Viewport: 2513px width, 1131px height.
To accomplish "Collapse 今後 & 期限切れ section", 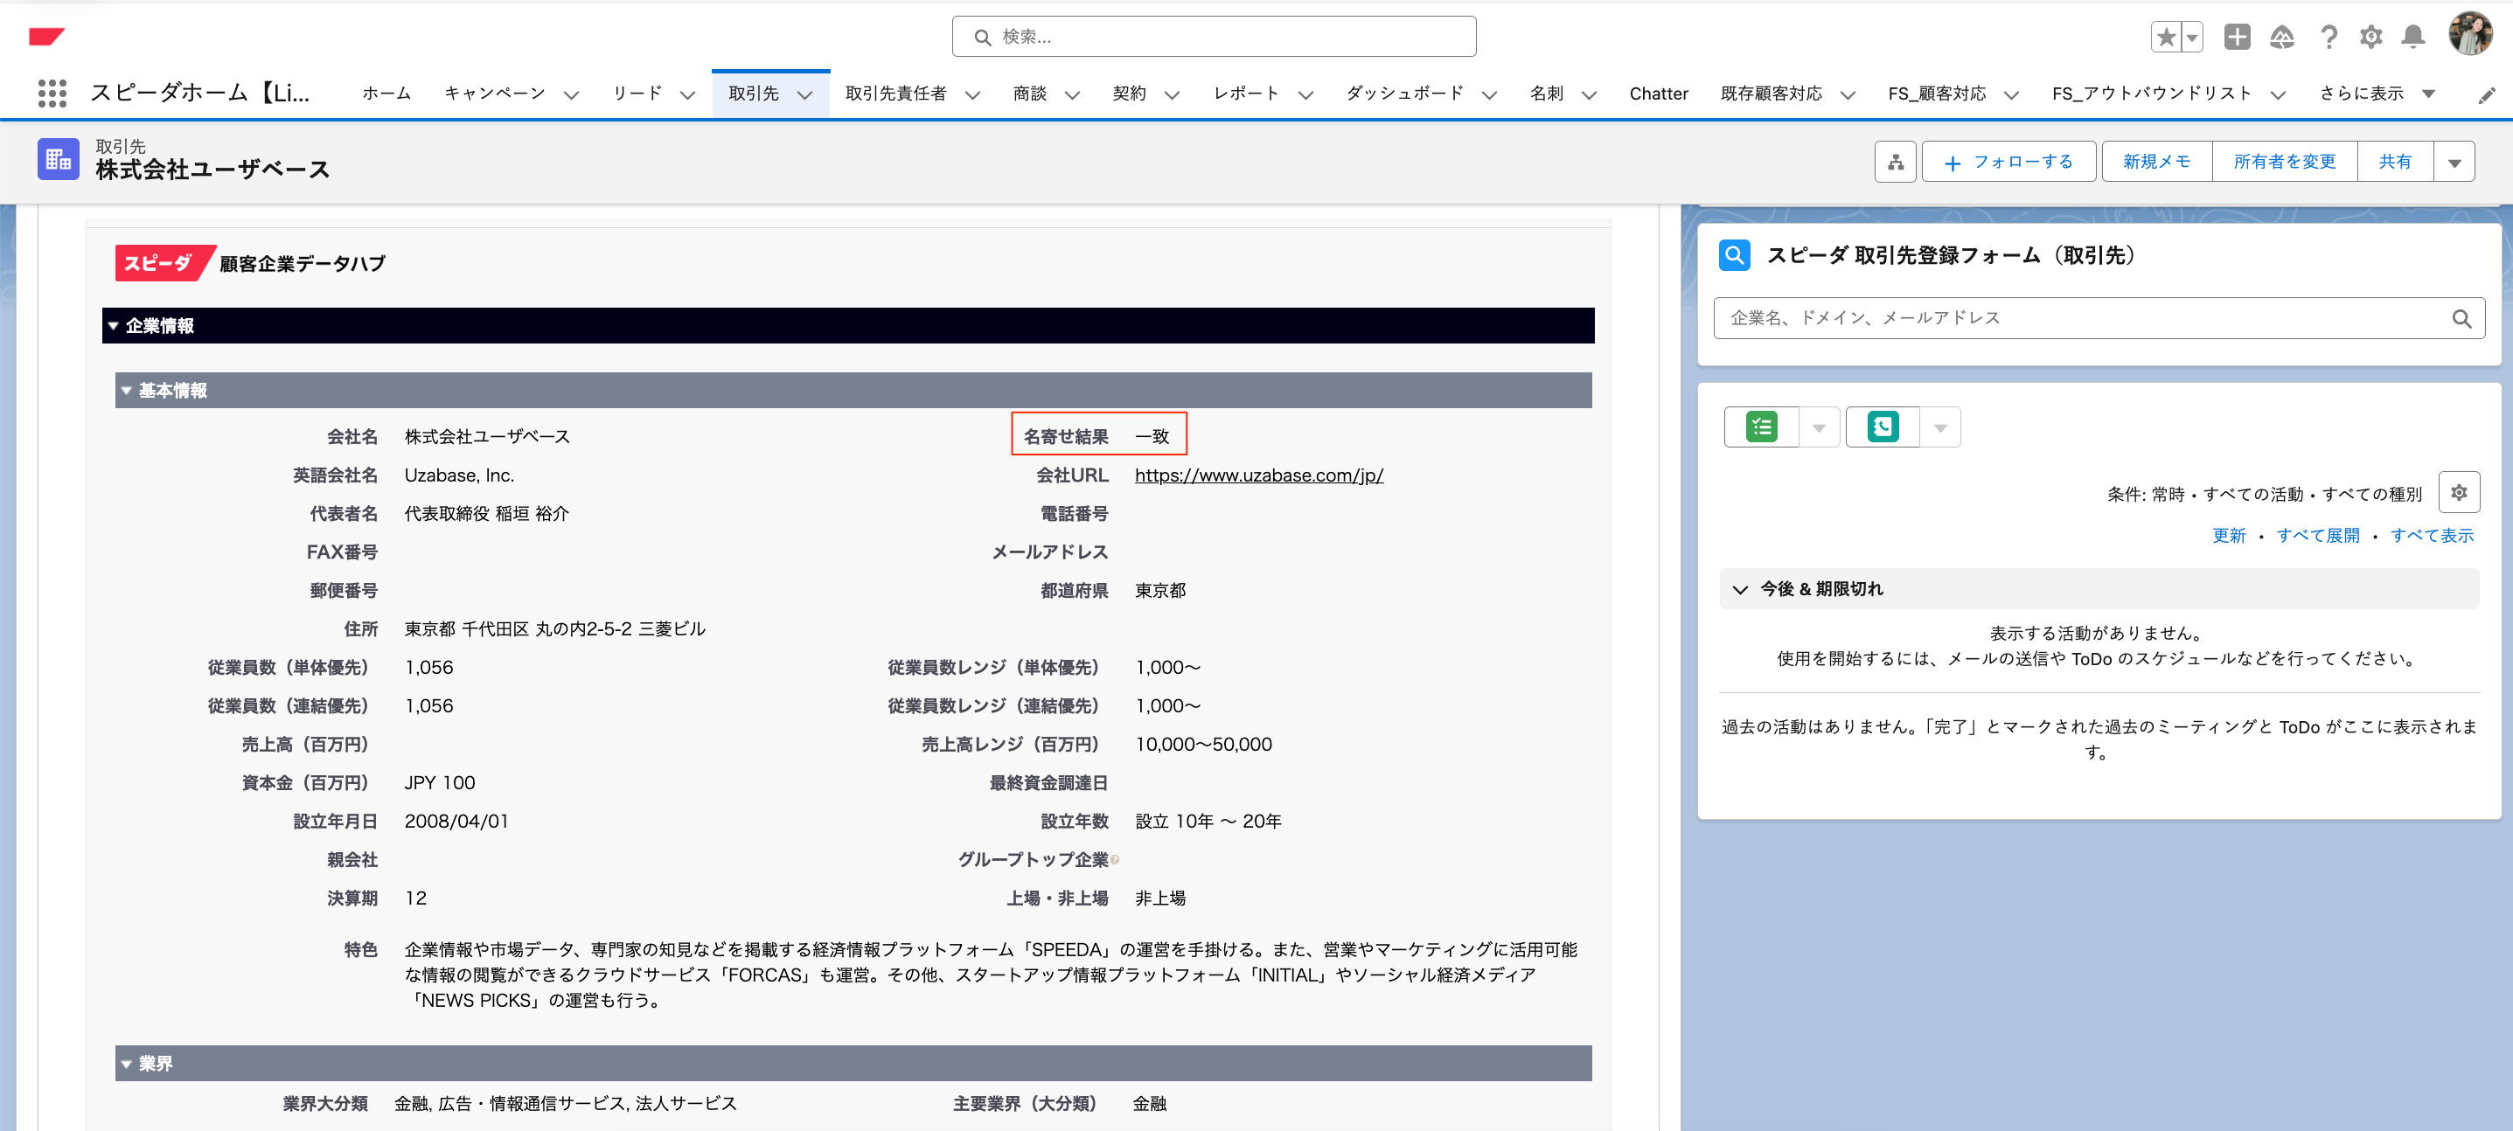I will tap(1740, 589).
